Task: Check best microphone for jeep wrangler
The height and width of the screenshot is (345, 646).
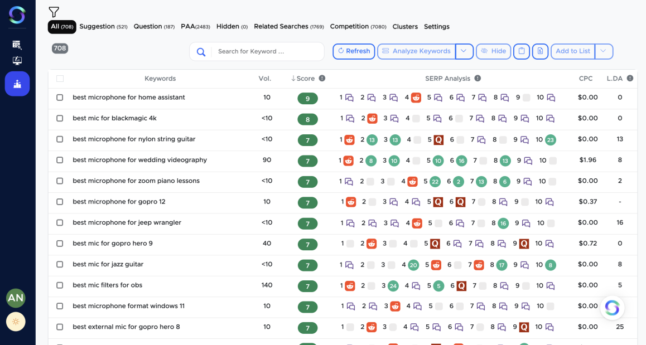Action: coord(60,223)
